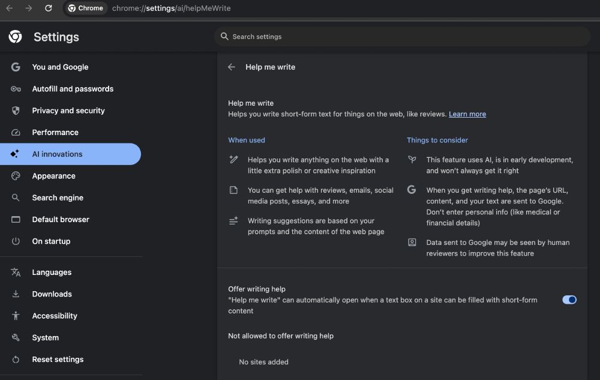Click the browser forward arrow
This screenshot has height=380, width=600.
pyautogui.click(x=29, y=8)
